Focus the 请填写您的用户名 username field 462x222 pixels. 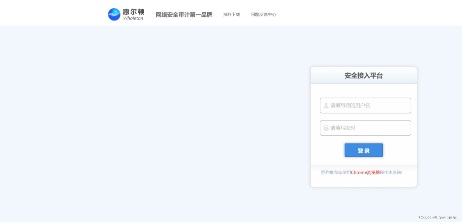(x=365, y=105)
